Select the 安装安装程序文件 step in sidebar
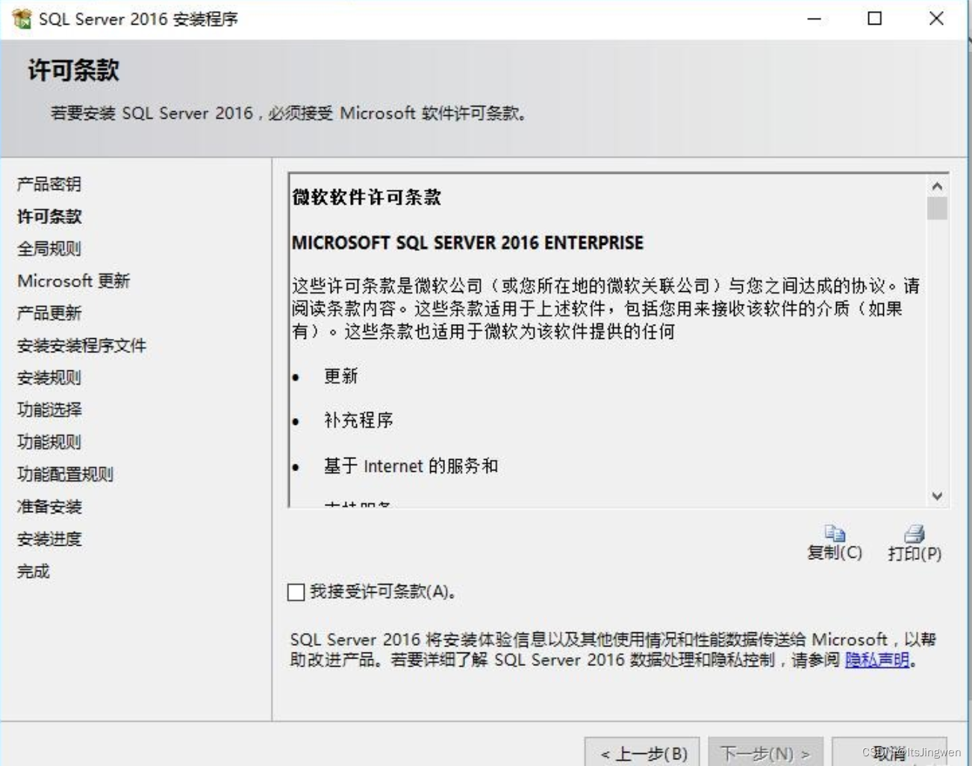This screenshot has height=766, width=972. coord(81,346)
